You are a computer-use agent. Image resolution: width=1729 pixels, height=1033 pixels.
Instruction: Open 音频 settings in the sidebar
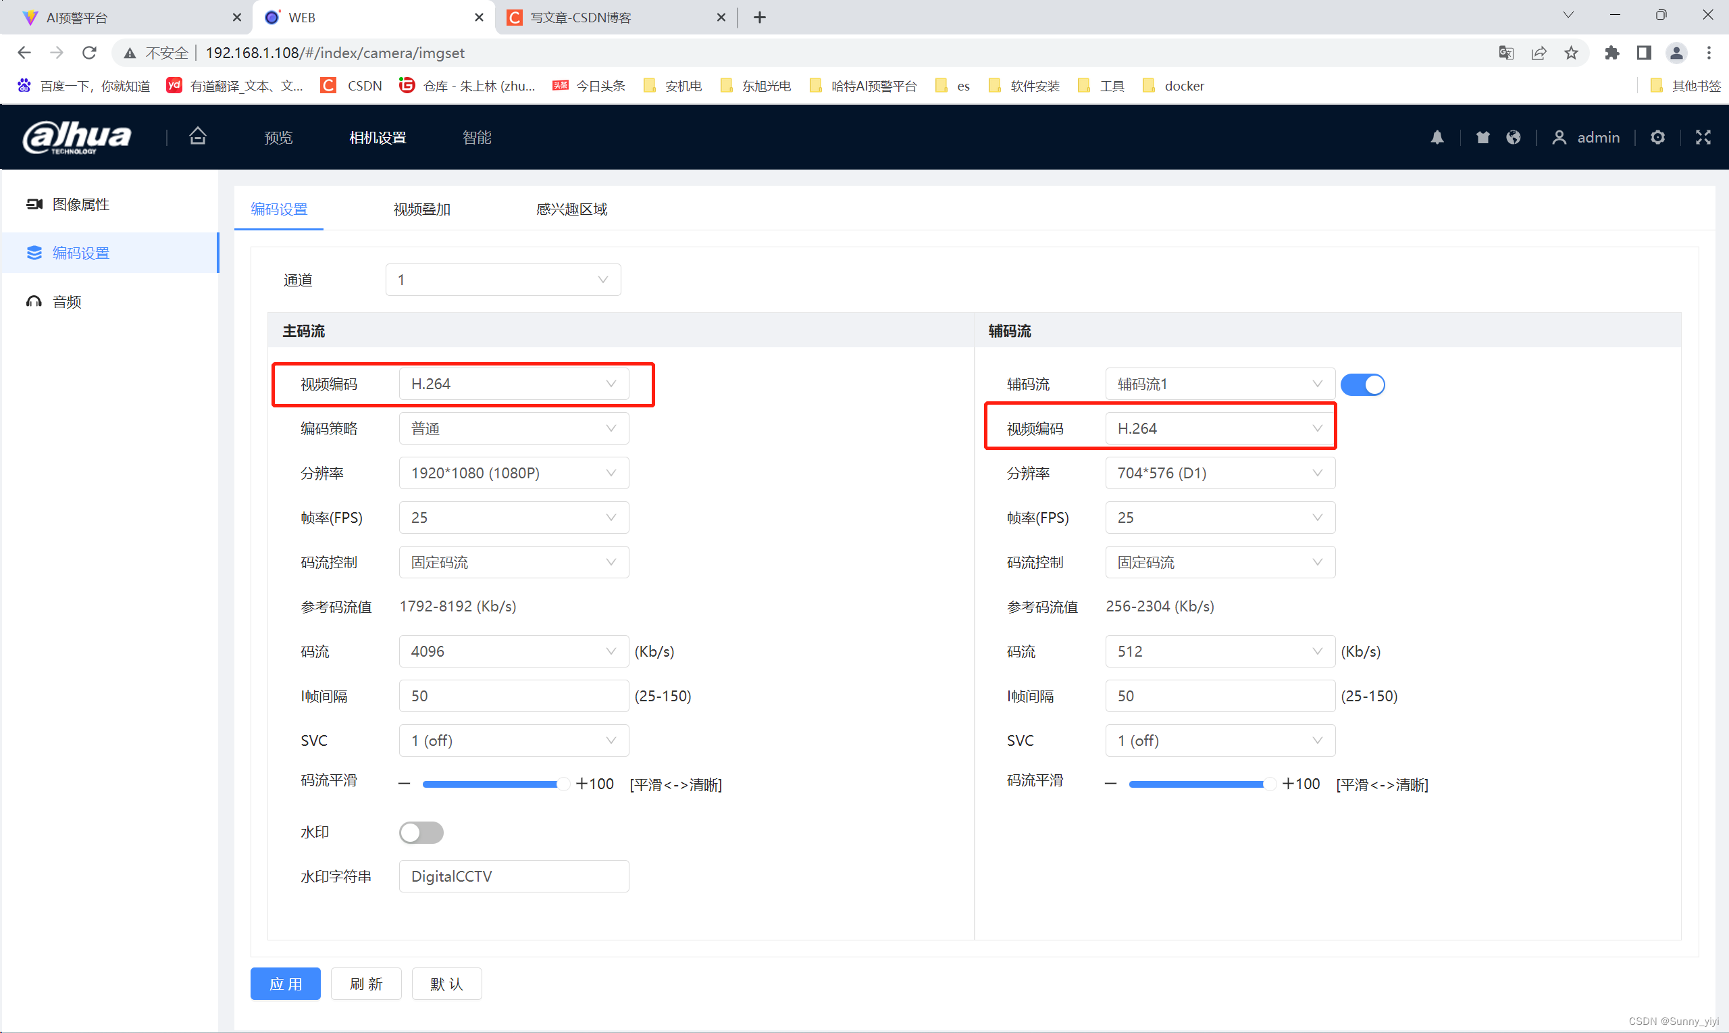(x=67, y=301)
